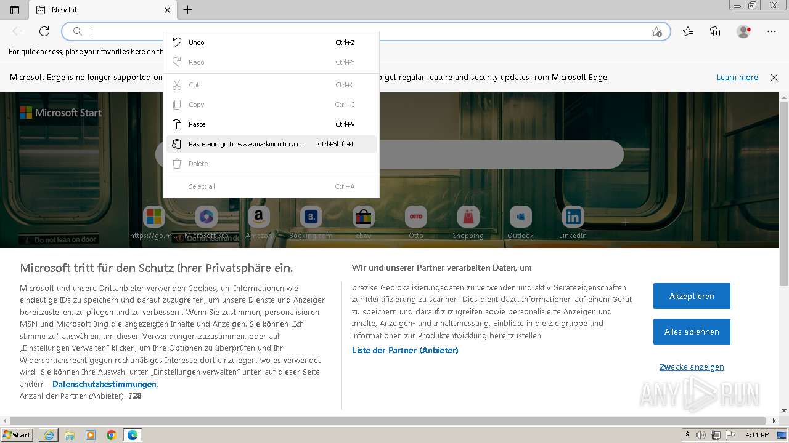Image resolution: width=789 pixels, height=443 pixels.
Task: Launch Chrome from the taskbar
Action: pos(112,435)
